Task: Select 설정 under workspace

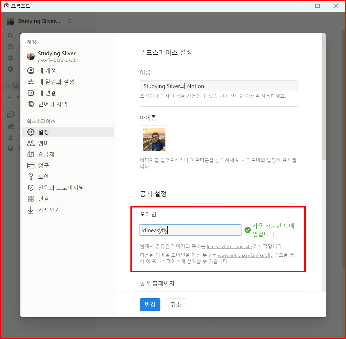Action: tap(68, 132)
